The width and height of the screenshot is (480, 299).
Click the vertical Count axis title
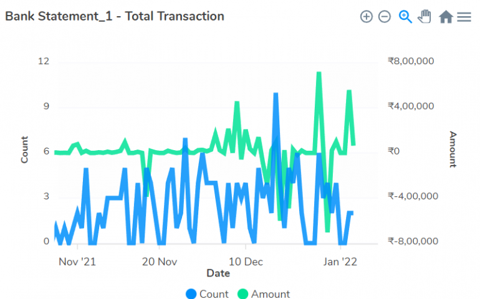[x=24, y=149]
